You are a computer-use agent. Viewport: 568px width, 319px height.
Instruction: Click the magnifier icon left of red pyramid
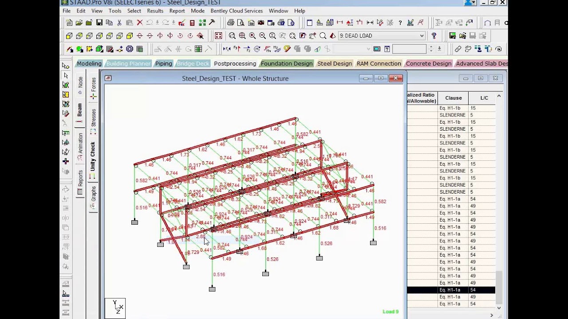click(x=323, y=35)
